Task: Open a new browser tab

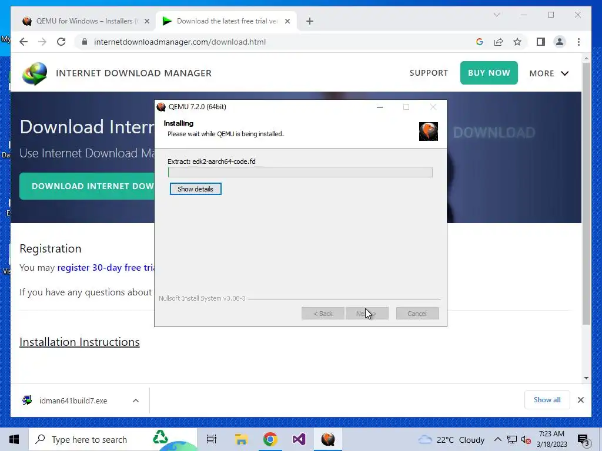Action: coord(310,21)
